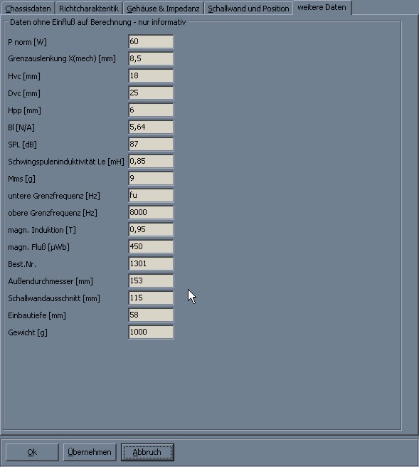The width and height of the screenshot is (419, 467).
Task: Click the 'Dvc [mm]' label
Action: point(23,93)
